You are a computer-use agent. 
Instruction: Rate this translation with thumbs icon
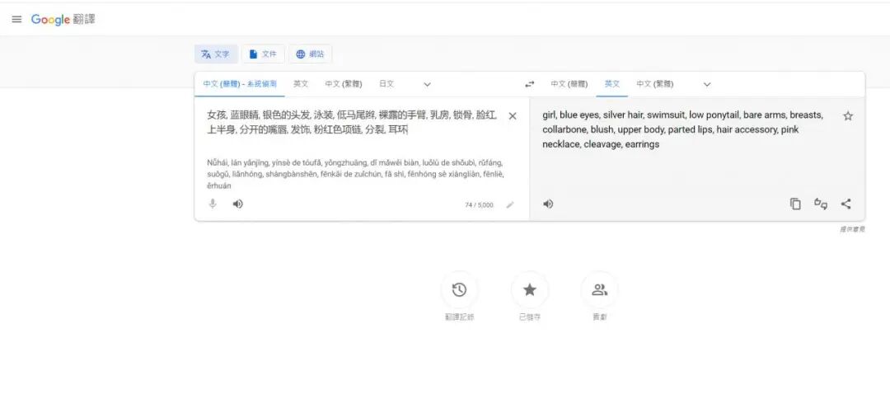(821, 204)
